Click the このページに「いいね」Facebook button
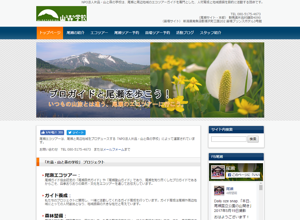This screenshot has height=220, width=300. pos(243,175)
